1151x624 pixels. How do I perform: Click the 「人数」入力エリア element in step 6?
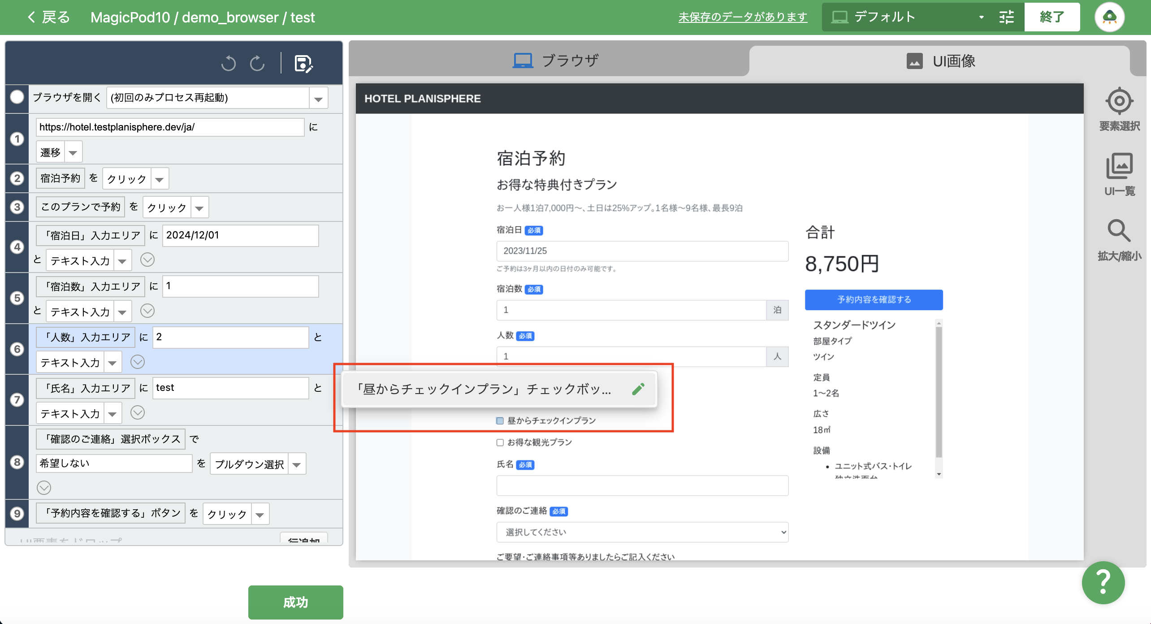[85, 337]
